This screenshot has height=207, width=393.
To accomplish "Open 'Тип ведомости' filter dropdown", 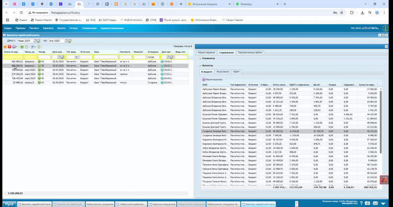I will tap(76, 57).
